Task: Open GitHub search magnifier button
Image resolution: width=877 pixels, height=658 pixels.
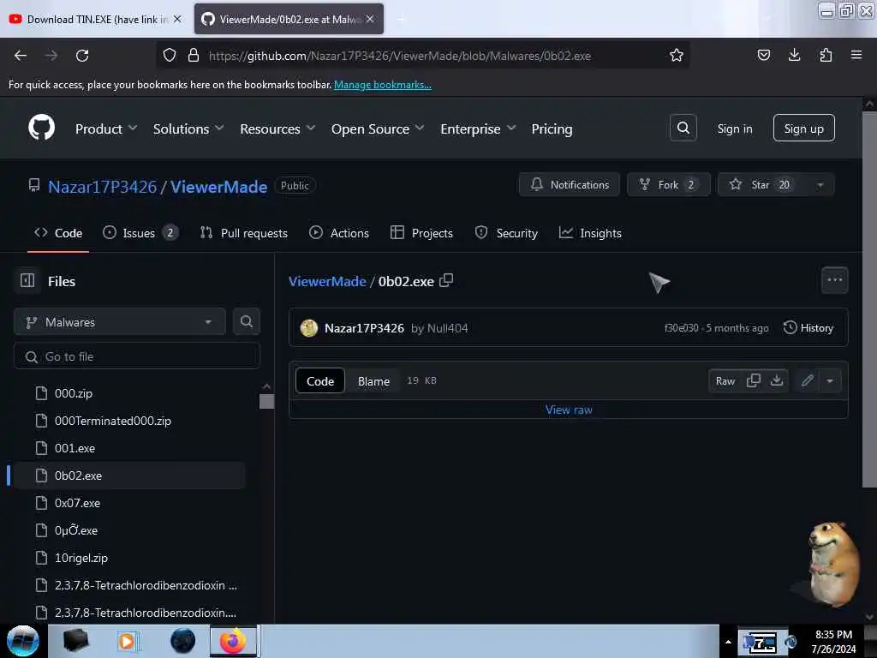Action: [x=683, y=128]
